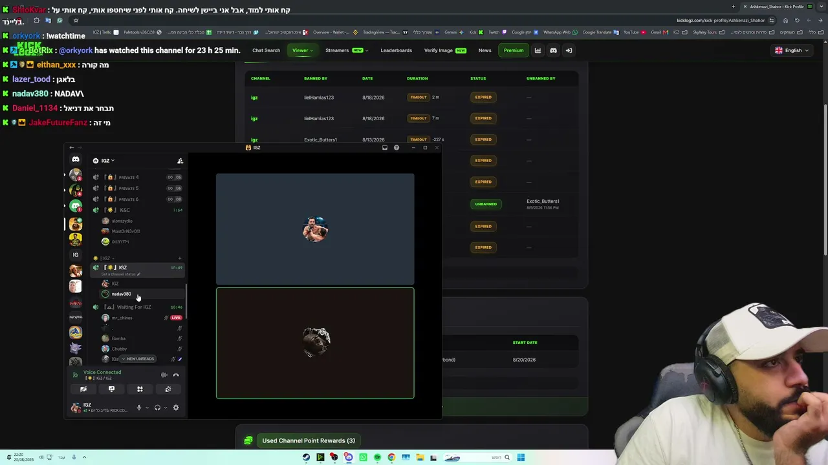Open the IG text-initial server in Discord sidebar
Image resolution: width=828 pixels, height=465 pixels.
pos(76,254)
